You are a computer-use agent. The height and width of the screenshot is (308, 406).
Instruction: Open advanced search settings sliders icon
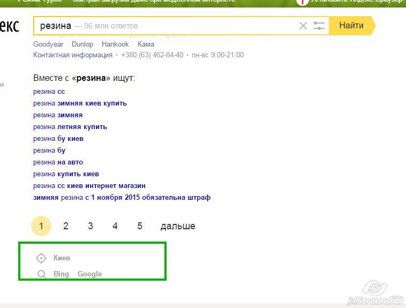pyautogui.click(x=319, y=26)
